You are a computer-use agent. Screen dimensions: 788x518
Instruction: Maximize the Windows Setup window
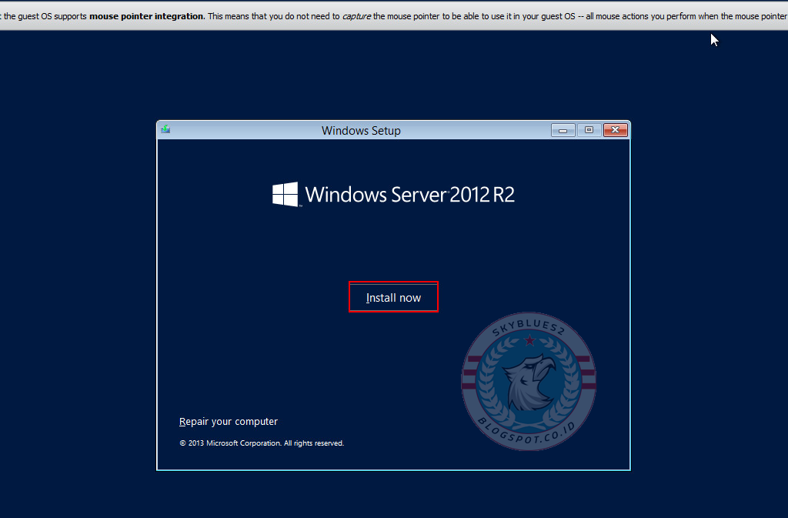tap(589, 130)
